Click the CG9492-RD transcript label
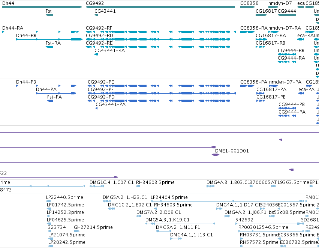 [99, 36]
